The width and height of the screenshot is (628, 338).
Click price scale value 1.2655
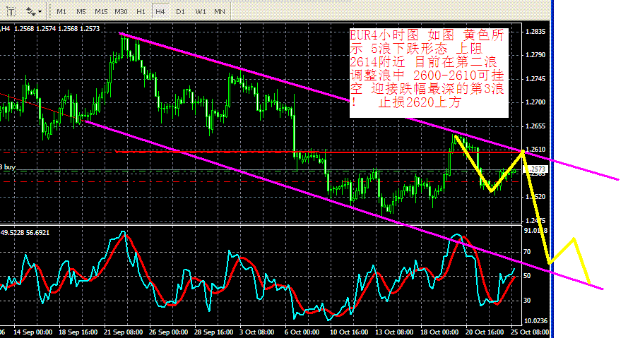click(x=535, y=126)
